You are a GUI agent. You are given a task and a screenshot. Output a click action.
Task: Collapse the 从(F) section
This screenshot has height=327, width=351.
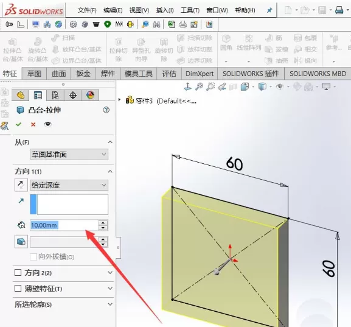click(110, 142)
